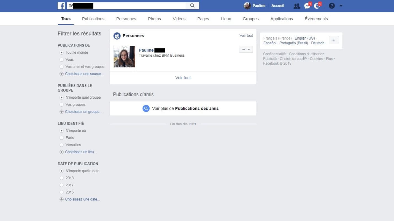
Task: Open the Messenger messages icon
Action: pos(307,6)
